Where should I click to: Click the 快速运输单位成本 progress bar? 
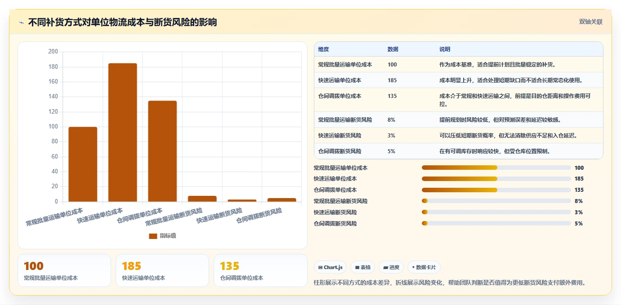(496, 179)
